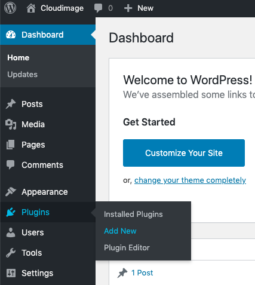Click the Users person icon
The width and height of the screenshot is (255, 285).
(x=11, y=232)
